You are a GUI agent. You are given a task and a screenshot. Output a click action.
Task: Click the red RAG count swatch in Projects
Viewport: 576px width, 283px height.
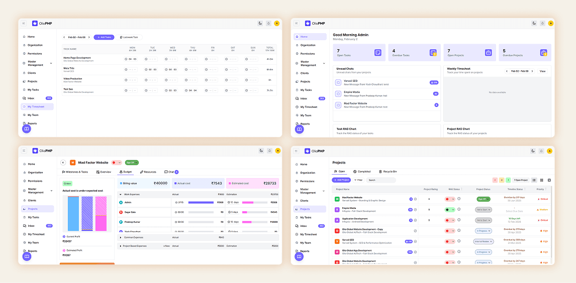pos(495,180)
